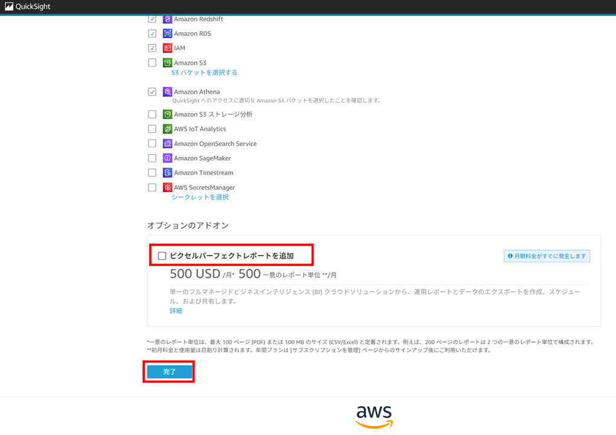Image resolution: width=616 pixels, height=435 pixels.
Task: Enable the Amazon Timestream checkbox
Action: pos(152,173)
